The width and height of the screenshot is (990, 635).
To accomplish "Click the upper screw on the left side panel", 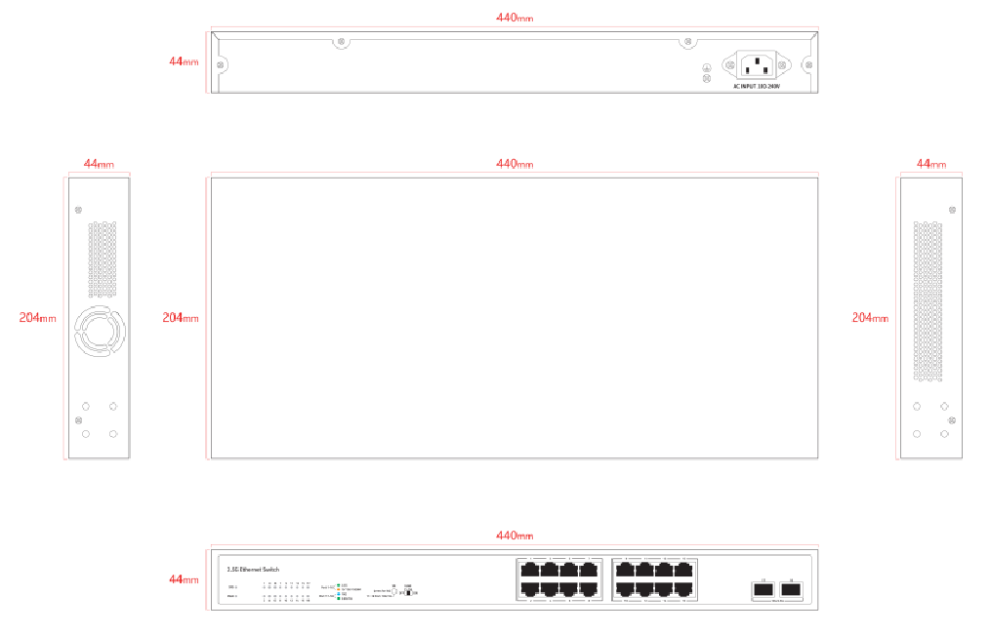I will pyautogui.click(x=78, y=210).
